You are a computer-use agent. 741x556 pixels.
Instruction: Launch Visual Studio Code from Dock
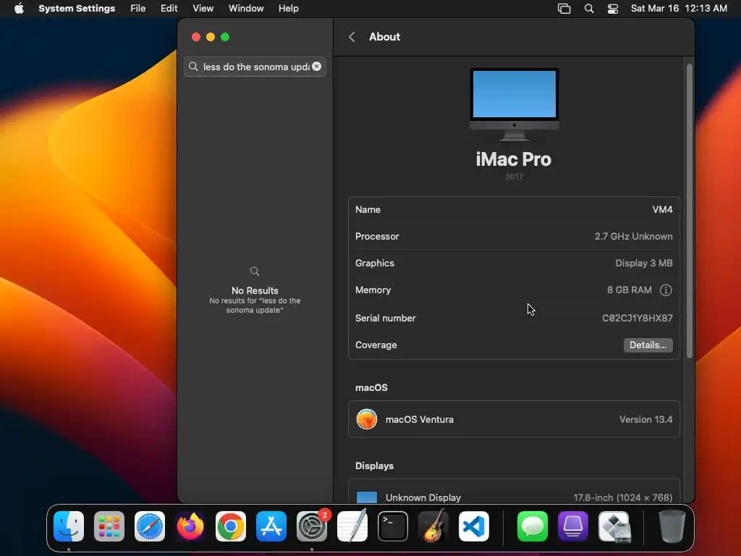[x=474, y=526]
